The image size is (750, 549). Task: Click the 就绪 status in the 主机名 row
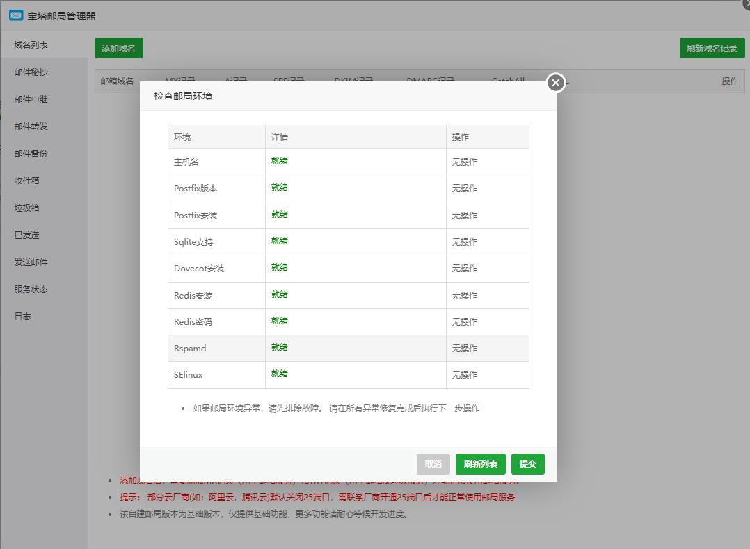(x=280, y=161)
